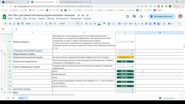Open the Не критично status dropdown
Image resolution: width=185 pixels, height=104 pixels.
click(125, 57)
